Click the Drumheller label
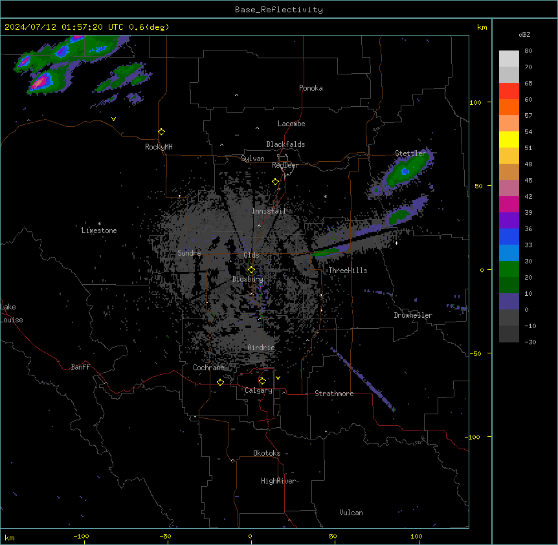The width and height of the screenshot is (558, 545). point(413,315)
